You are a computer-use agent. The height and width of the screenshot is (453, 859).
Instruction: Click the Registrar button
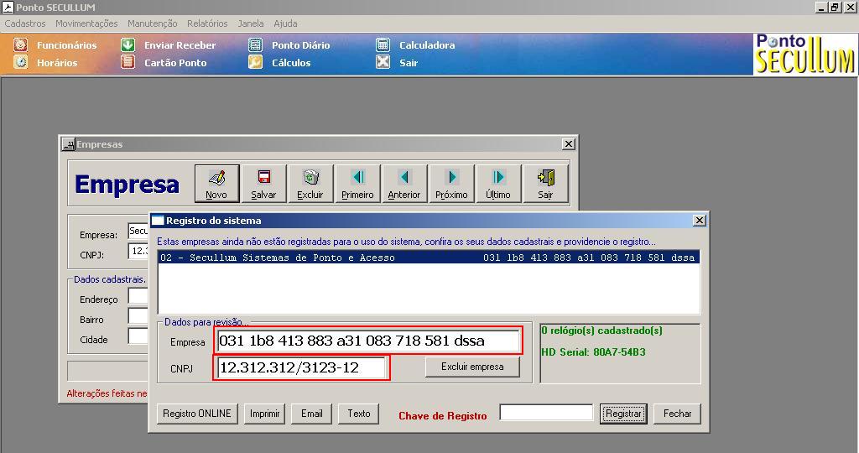point(623,414)
